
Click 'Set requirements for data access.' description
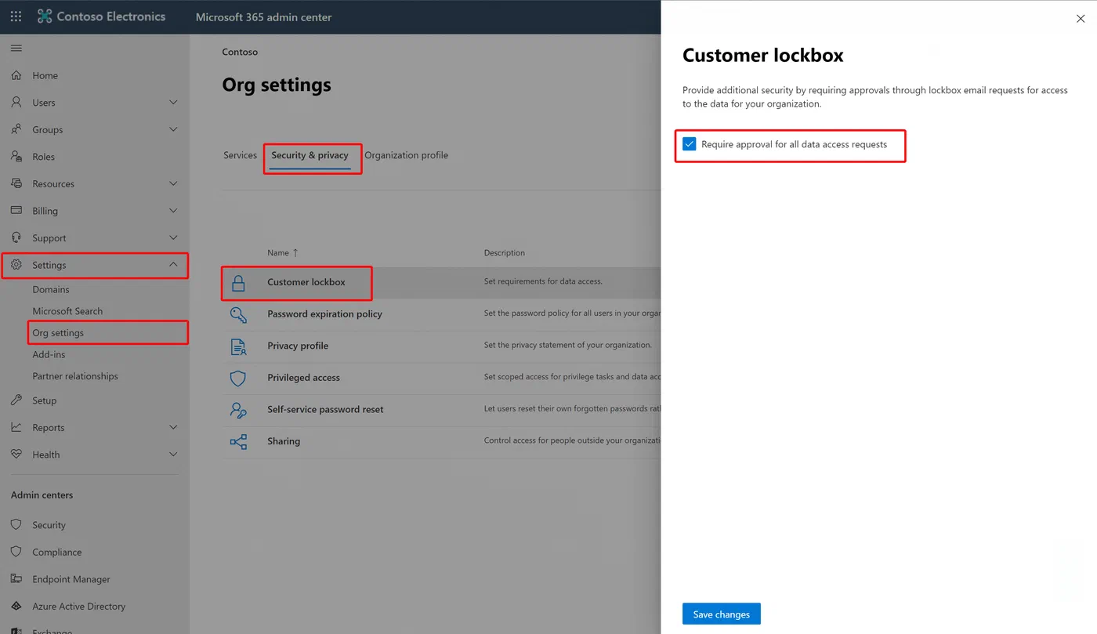[x=543, y=282]
